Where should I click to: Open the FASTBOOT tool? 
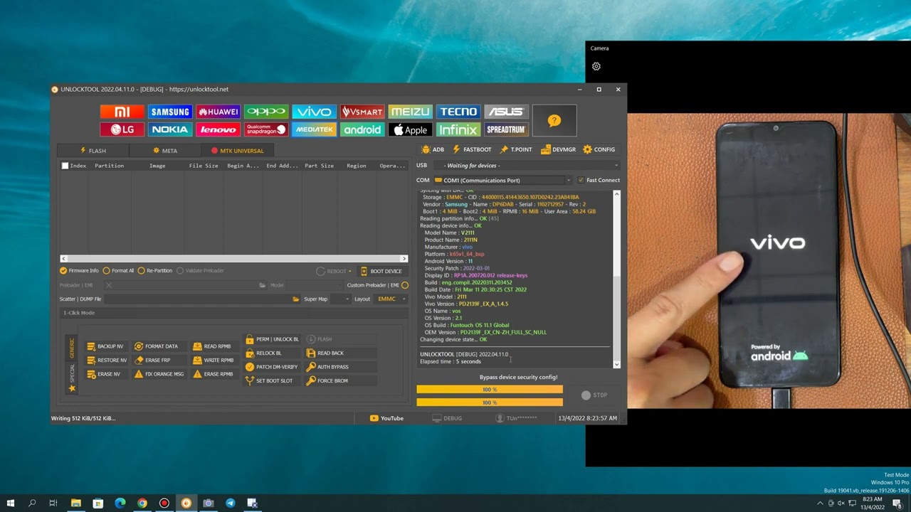click(472, 149)
